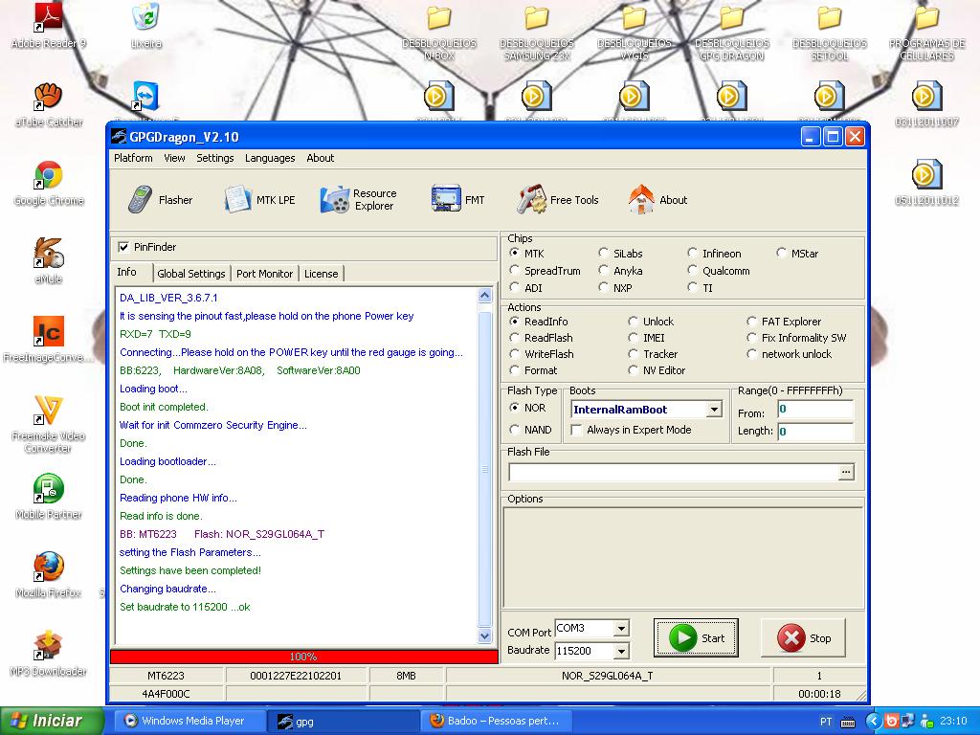Click the log scroll down arrow

(484, 636)
